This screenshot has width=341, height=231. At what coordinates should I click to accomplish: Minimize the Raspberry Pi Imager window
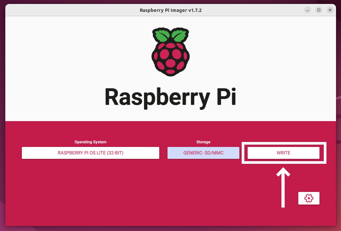pos(308,10)
